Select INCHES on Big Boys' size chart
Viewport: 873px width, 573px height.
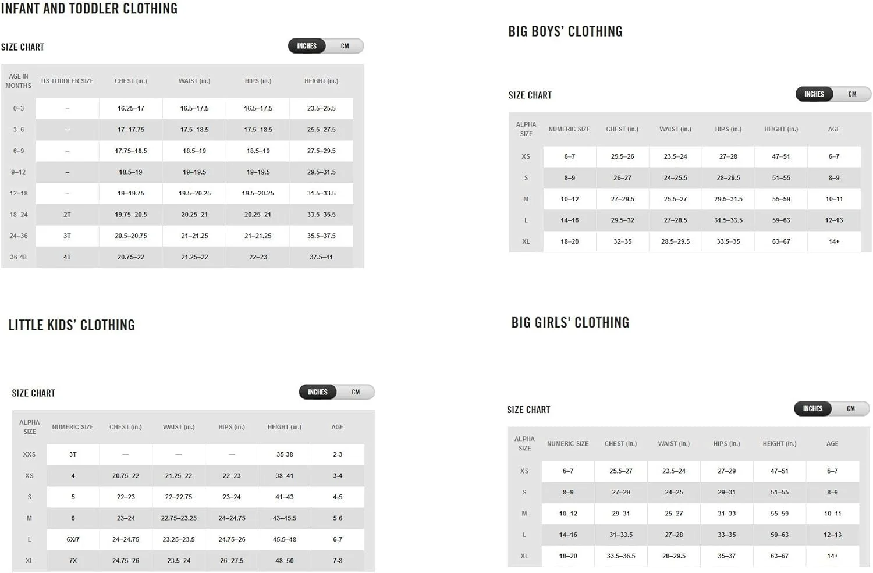[x=814, y=94]
